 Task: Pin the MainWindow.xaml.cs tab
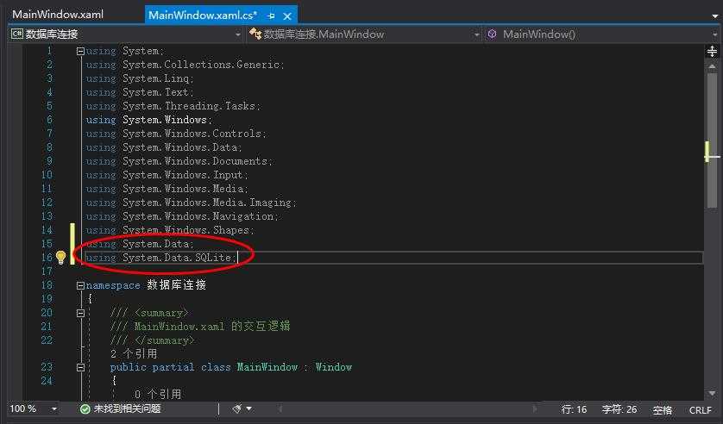coord(271,16)
